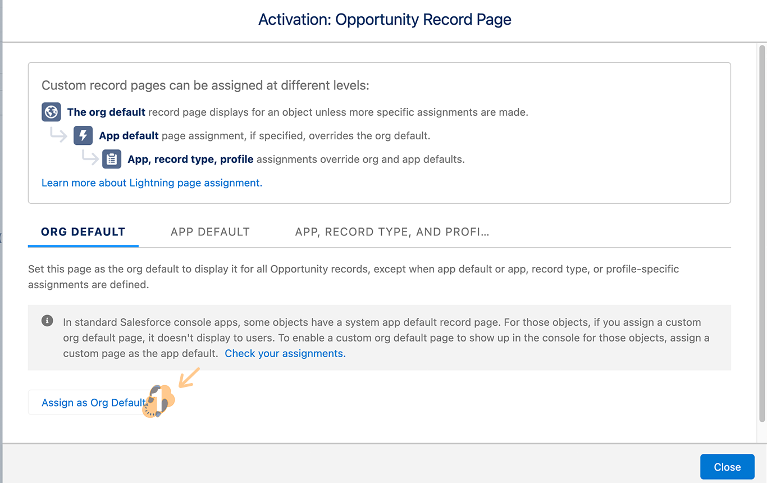Click the org default globe icon
Image resolution: width=767 pixels, height=483 pixels.
tap(51, 112)
